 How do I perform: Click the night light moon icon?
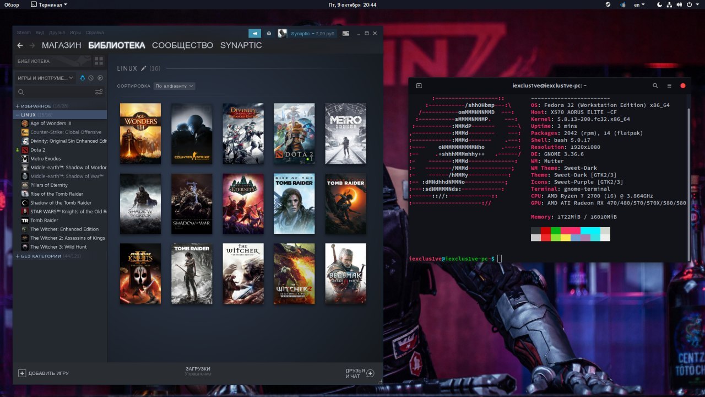(x=660, y=4)
